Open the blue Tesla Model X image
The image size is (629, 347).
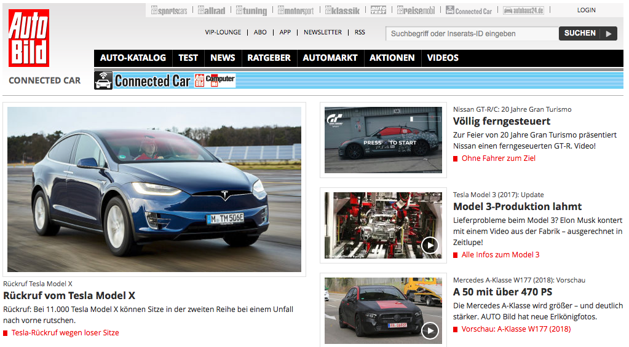(154, 189)
